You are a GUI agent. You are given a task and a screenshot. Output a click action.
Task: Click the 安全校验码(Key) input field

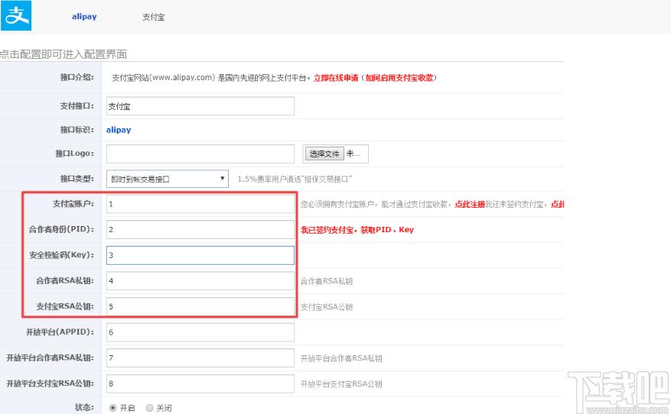pos(200,255)
